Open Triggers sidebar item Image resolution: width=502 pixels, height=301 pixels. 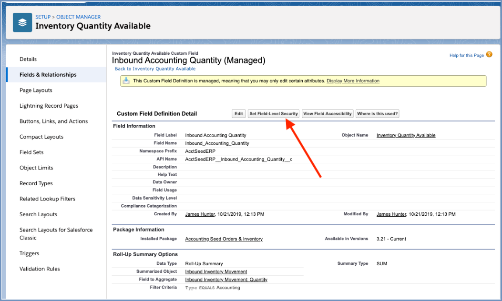(x=29, y=253)
